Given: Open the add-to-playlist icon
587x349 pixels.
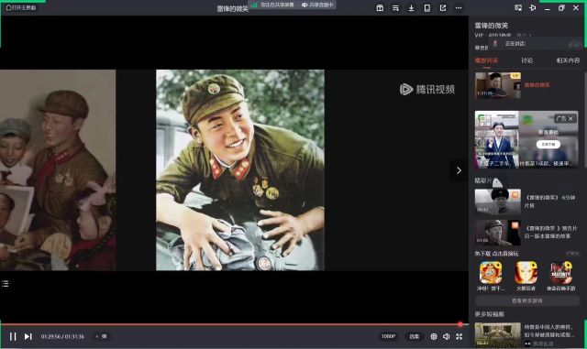Looking at the screenshot, I should [395, 8].
